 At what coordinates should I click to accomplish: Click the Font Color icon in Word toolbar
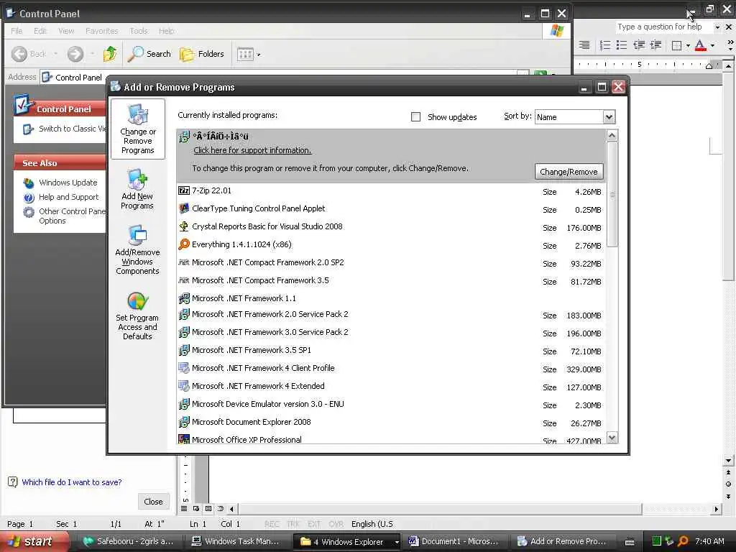(700, 45)
